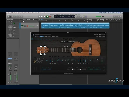Click the ADU track instrument icon
This screenshot has height=97, width=129.
(22, 26)
